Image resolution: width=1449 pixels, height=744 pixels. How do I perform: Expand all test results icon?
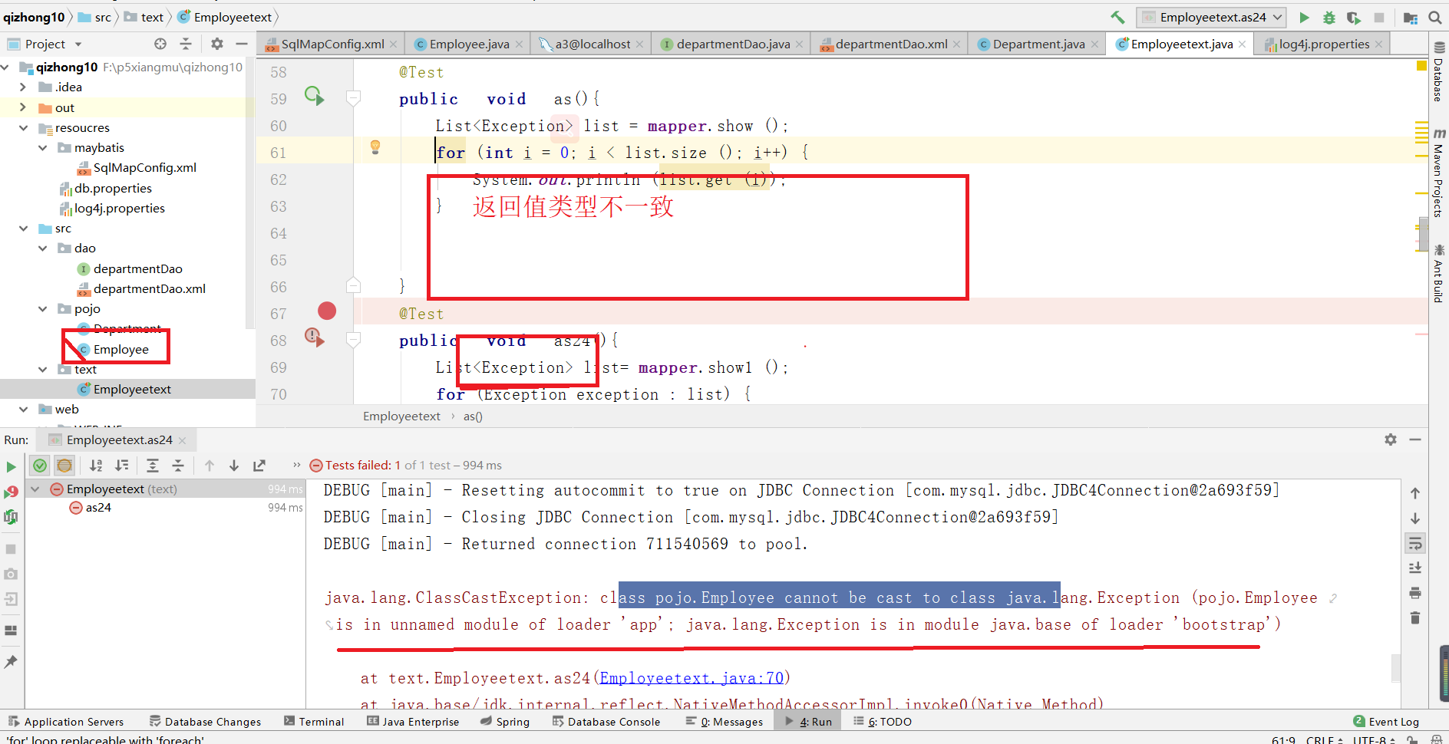[x=153, y=465]
